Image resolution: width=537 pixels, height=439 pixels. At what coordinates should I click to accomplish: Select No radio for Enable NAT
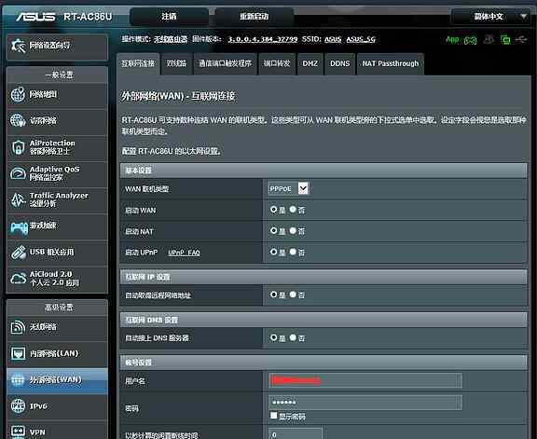(x=293, y=230)
